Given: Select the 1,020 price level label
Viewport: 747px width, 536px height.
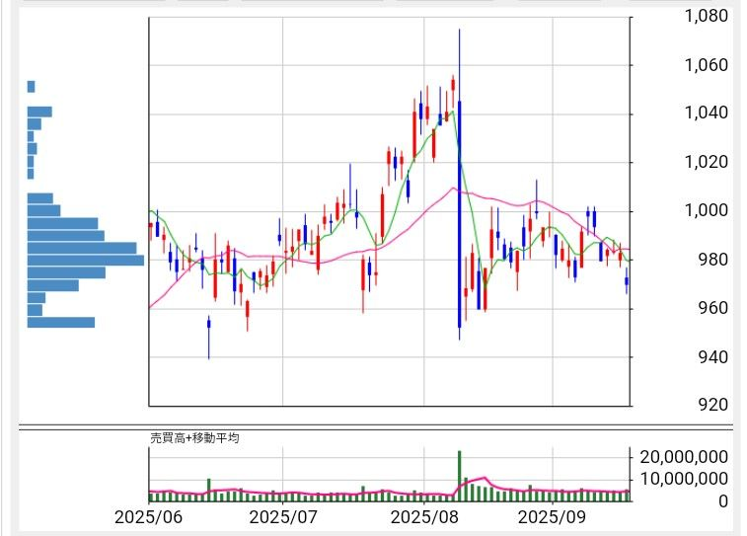Looking at the screenshot, I should [706, 162].
